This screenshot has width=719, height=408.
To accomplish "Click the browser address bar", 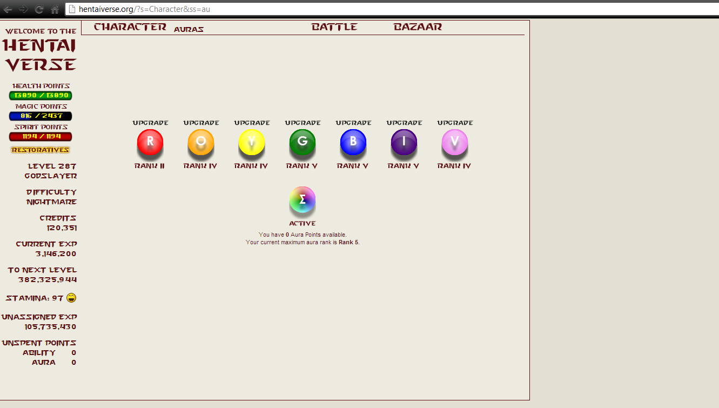I will (x=392, y=9).
